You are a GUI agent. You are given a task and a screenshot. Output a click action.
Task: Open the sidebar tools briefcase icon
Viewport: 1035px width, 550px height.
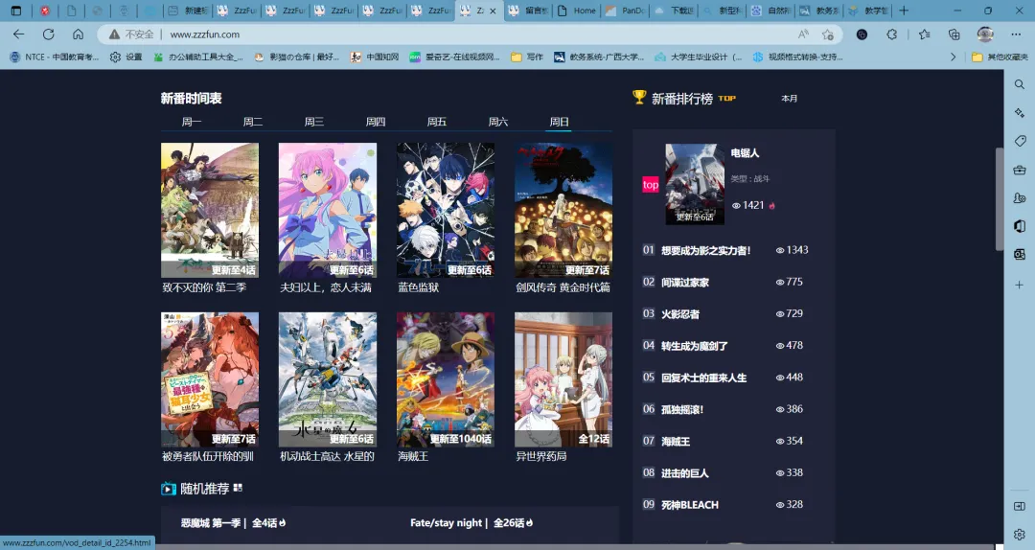1019,170
